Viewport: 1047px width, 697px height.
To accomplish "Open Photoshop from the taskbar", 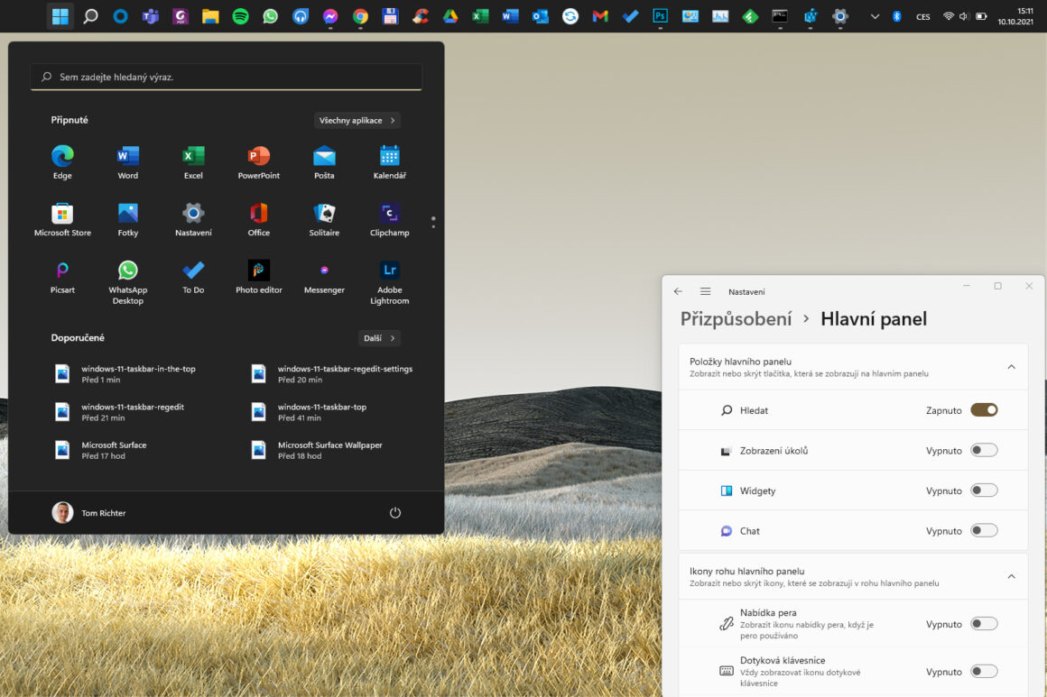I will point(660,15).
